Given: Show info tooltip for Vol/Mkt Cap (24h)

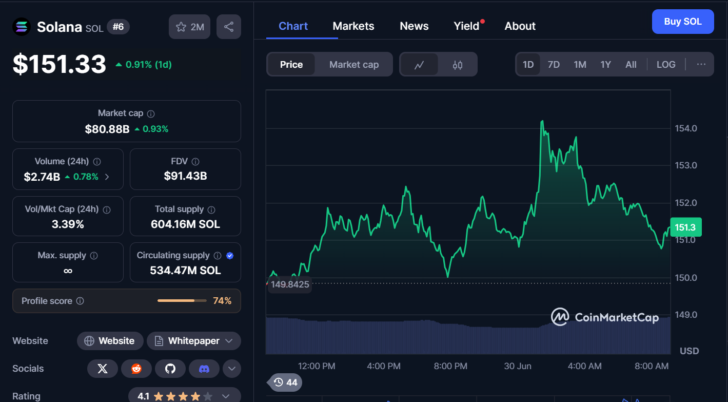Looking at the screenshot, I should coord(107,209).
